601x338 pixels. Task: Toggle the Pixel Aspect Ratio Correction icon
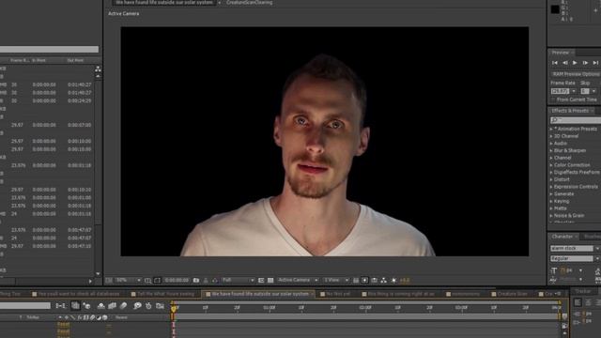[x=356, y=281]
